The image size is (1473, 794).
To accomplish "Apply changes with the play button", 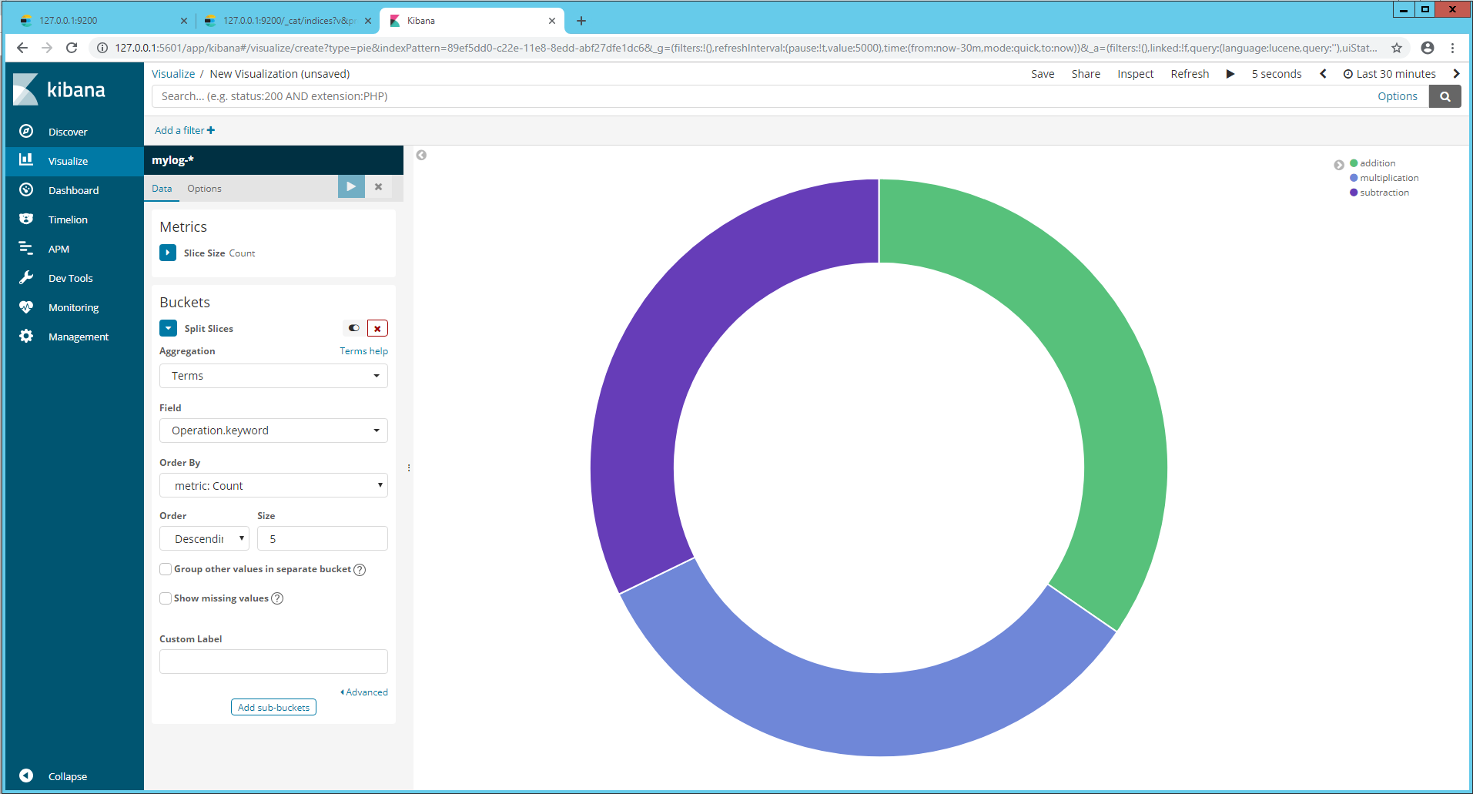I will click(351, 186).
